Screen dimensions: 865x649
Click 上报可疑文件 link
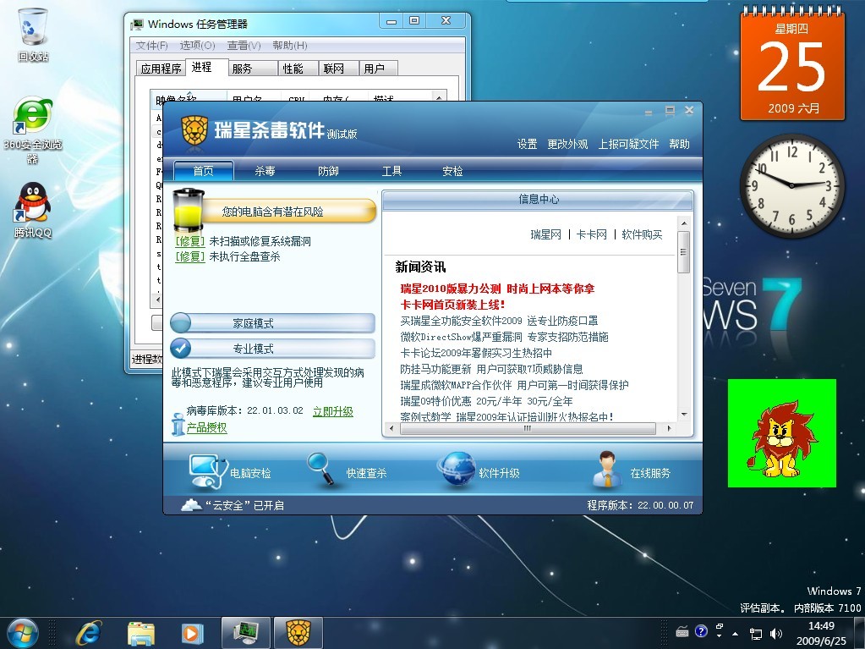tap(628, 144)
